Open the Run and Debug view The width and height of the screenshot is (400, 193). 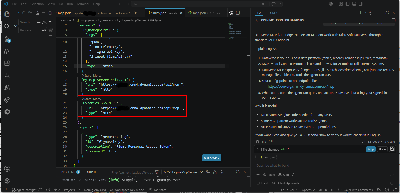tap(7, 51)
